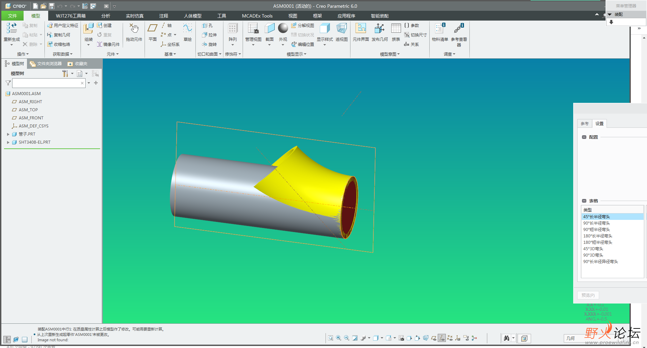Click the Appearance (外观) sphere icon
The height and width of the screenshot is (348, 647).
coord(283,28)
